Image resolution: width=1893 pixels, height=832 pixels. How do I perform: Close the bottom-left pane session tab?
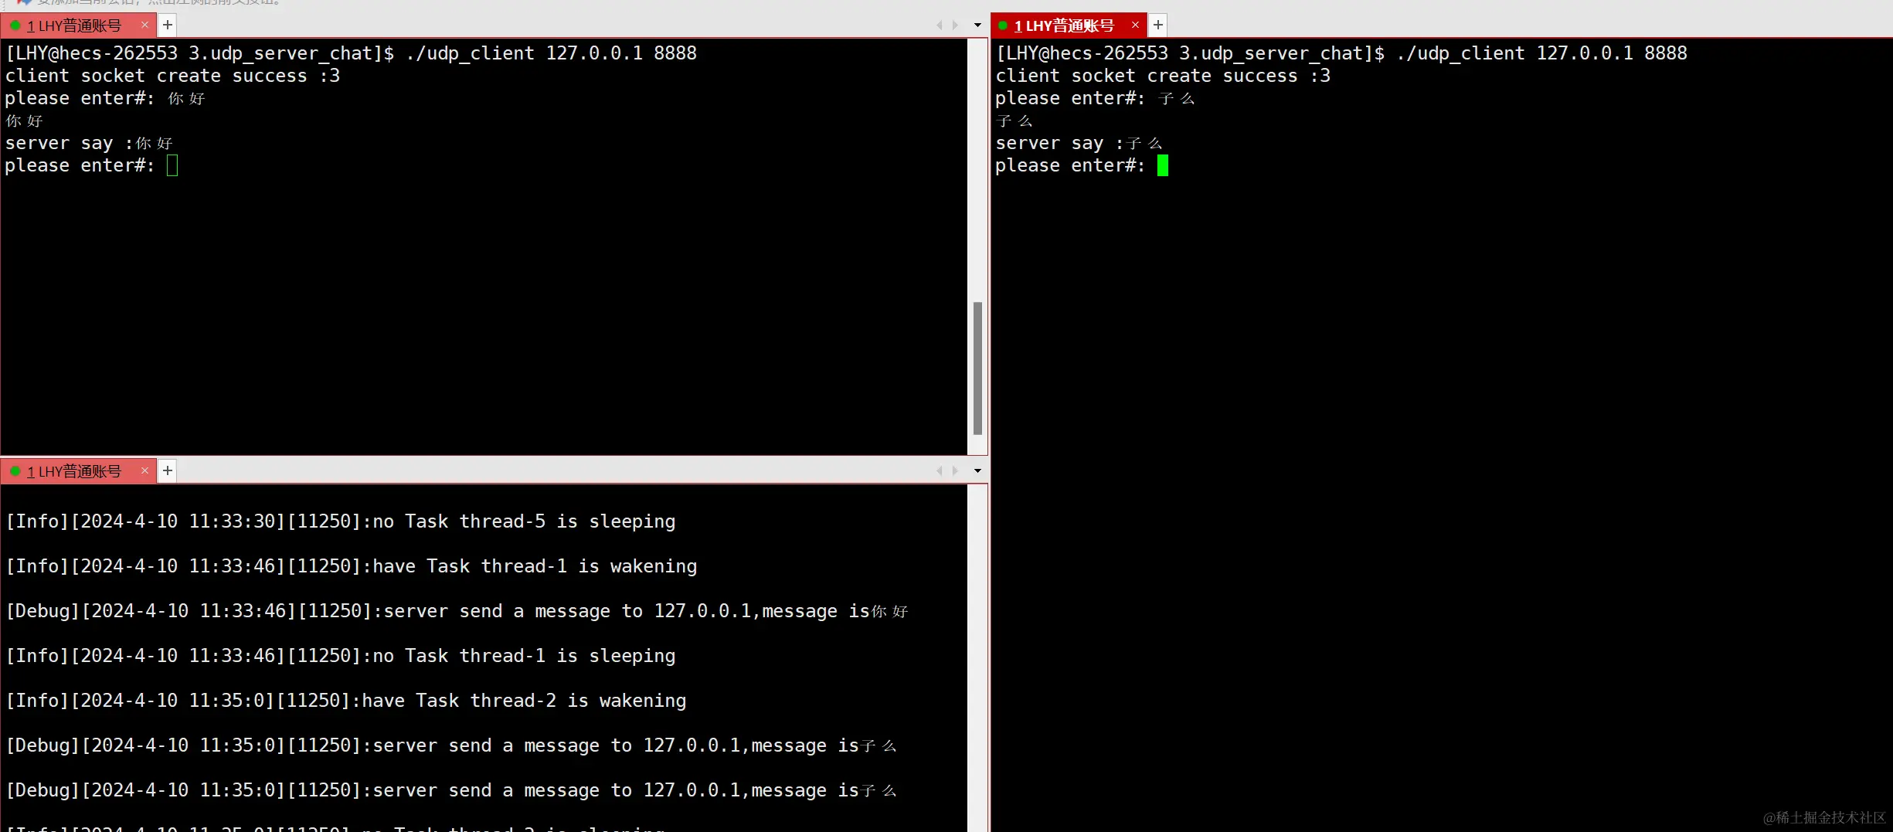pyautogui.click(x=144, y=470)
